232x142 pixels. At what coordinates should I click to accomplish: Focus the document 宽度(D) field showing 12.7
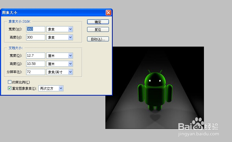coord(36,56)
